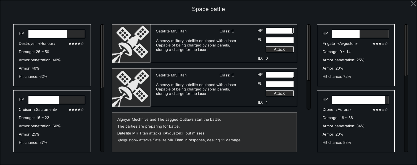Select the Frigate «Avguston» enemy card
This screenshot has width=417, height=165.
point(356,55)
